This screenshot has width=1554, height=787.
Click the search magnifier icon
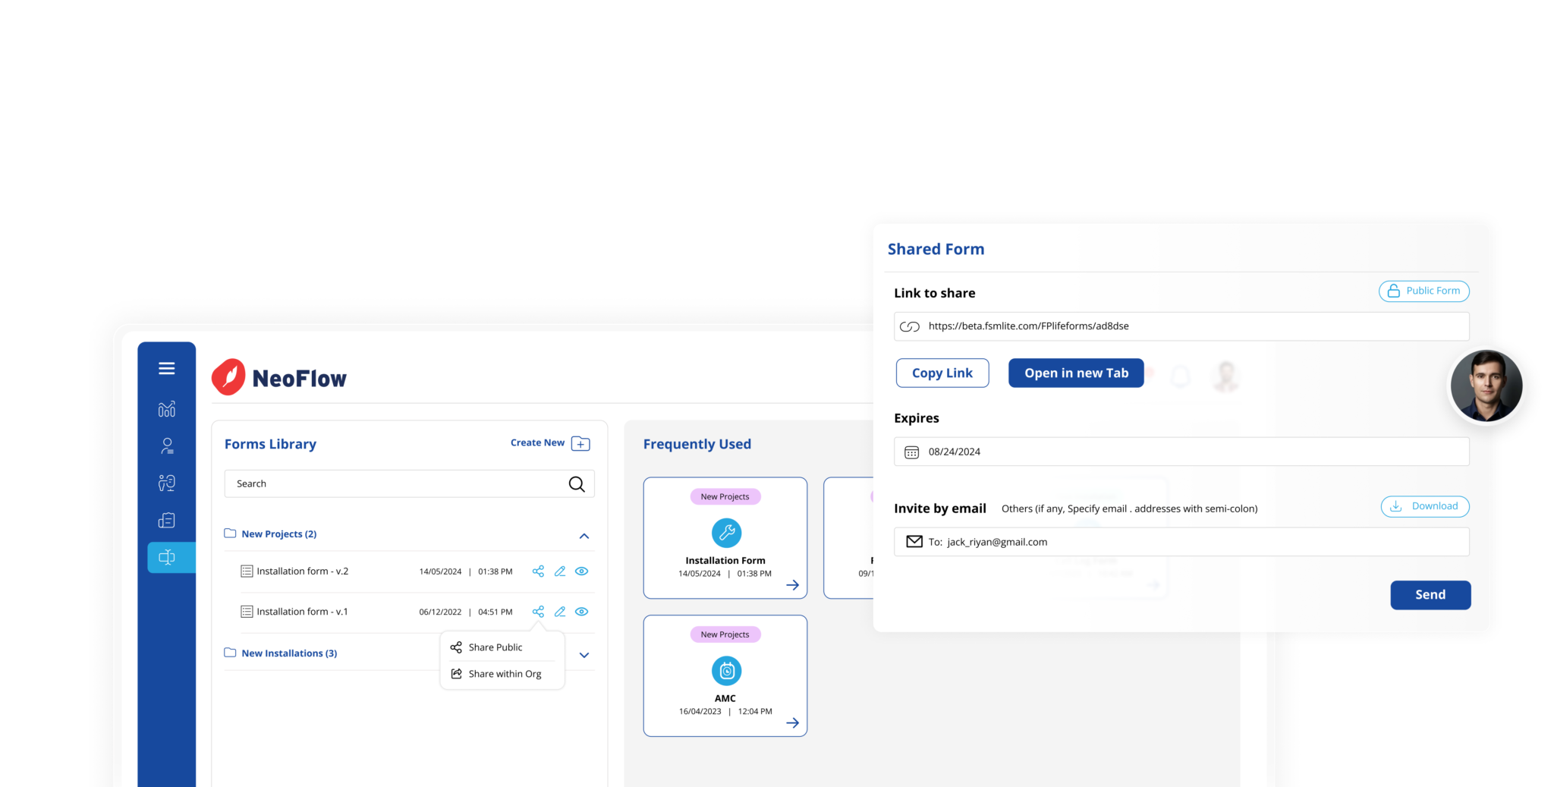(577, 484)
